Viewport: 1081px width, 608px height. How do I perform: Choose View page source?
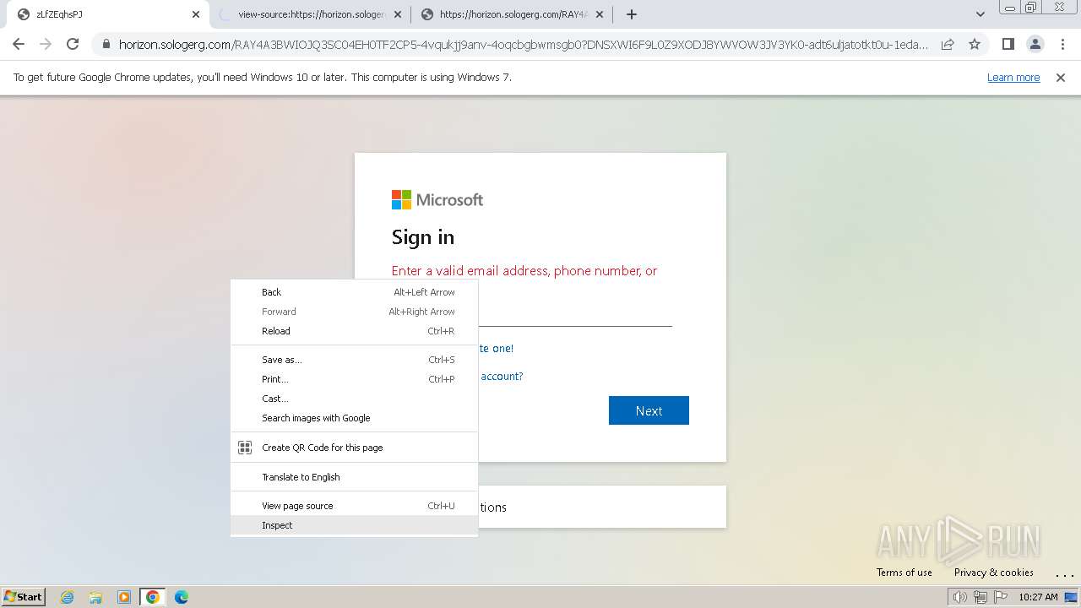[x=355, y=506]
